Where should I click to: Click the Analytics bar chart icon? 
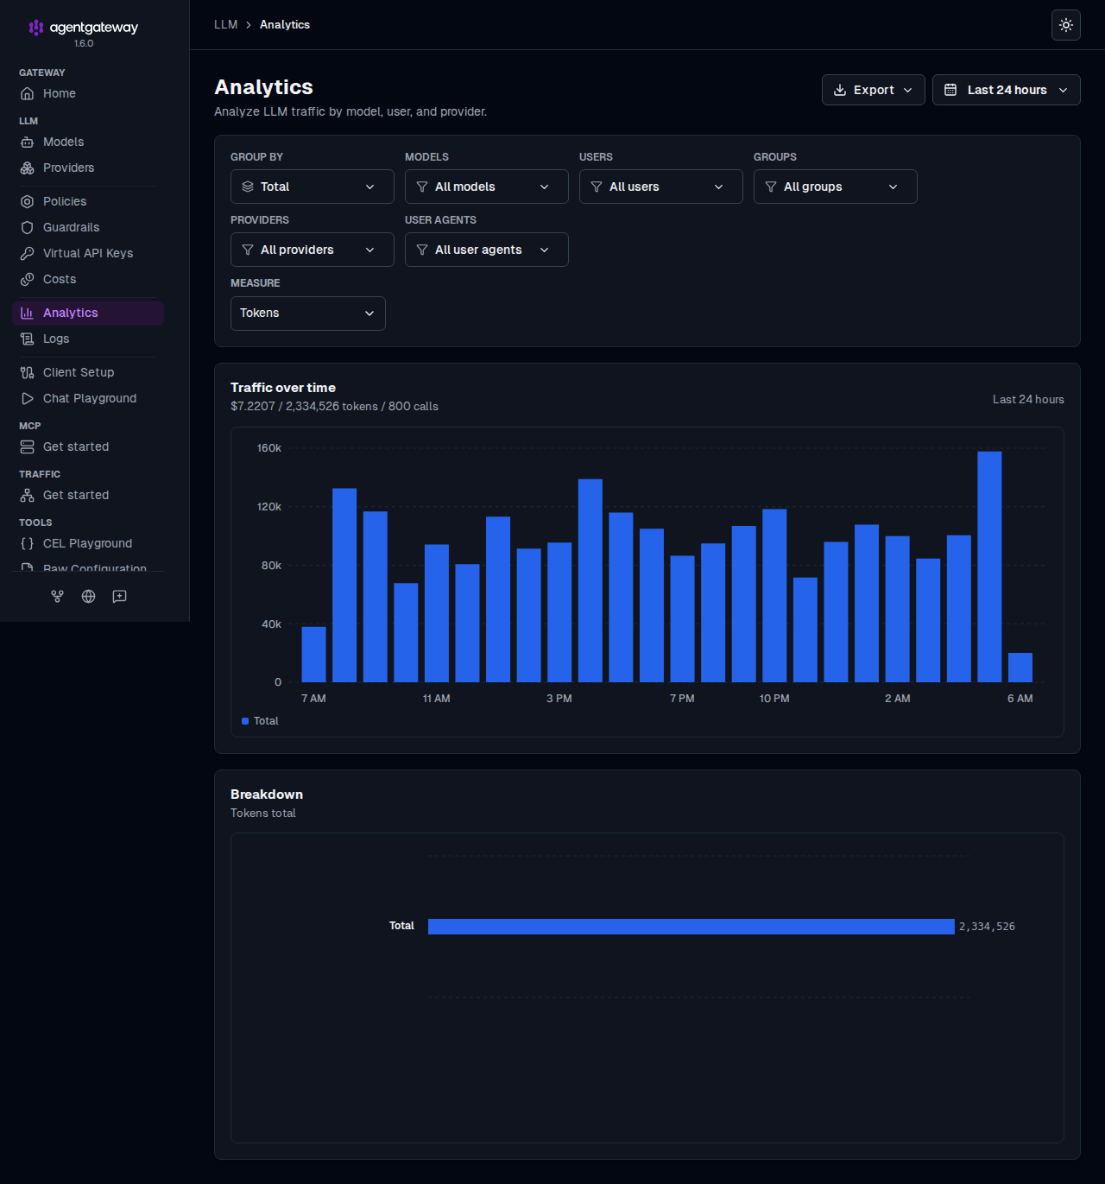point(28,313)
